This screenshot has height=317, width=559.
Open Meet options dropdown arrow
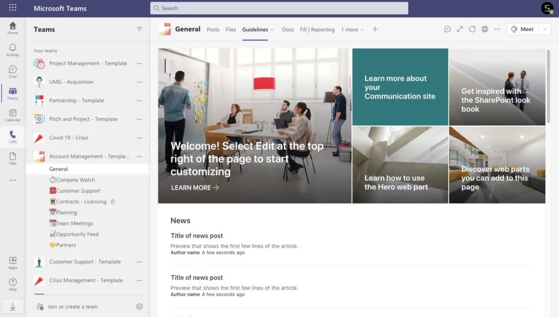(x=545, y=29)
